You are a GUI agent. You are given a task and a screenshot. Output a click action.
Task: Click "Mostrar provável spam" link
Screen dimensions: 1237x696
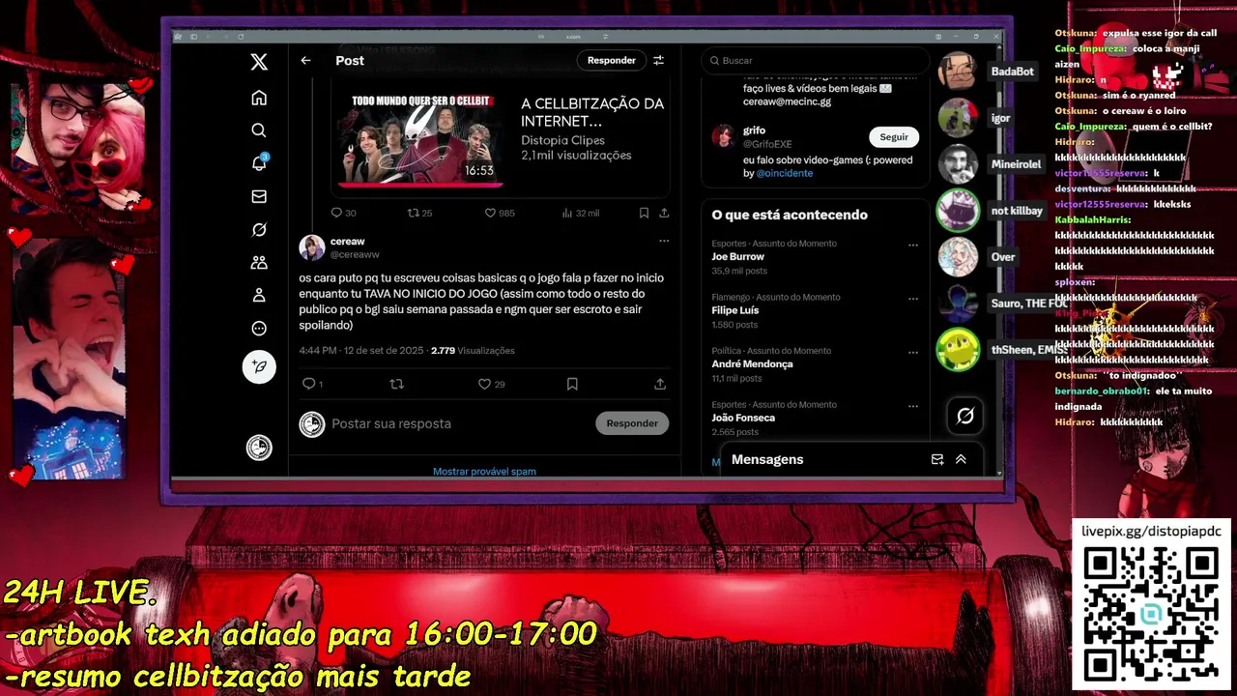click(484, 472)
